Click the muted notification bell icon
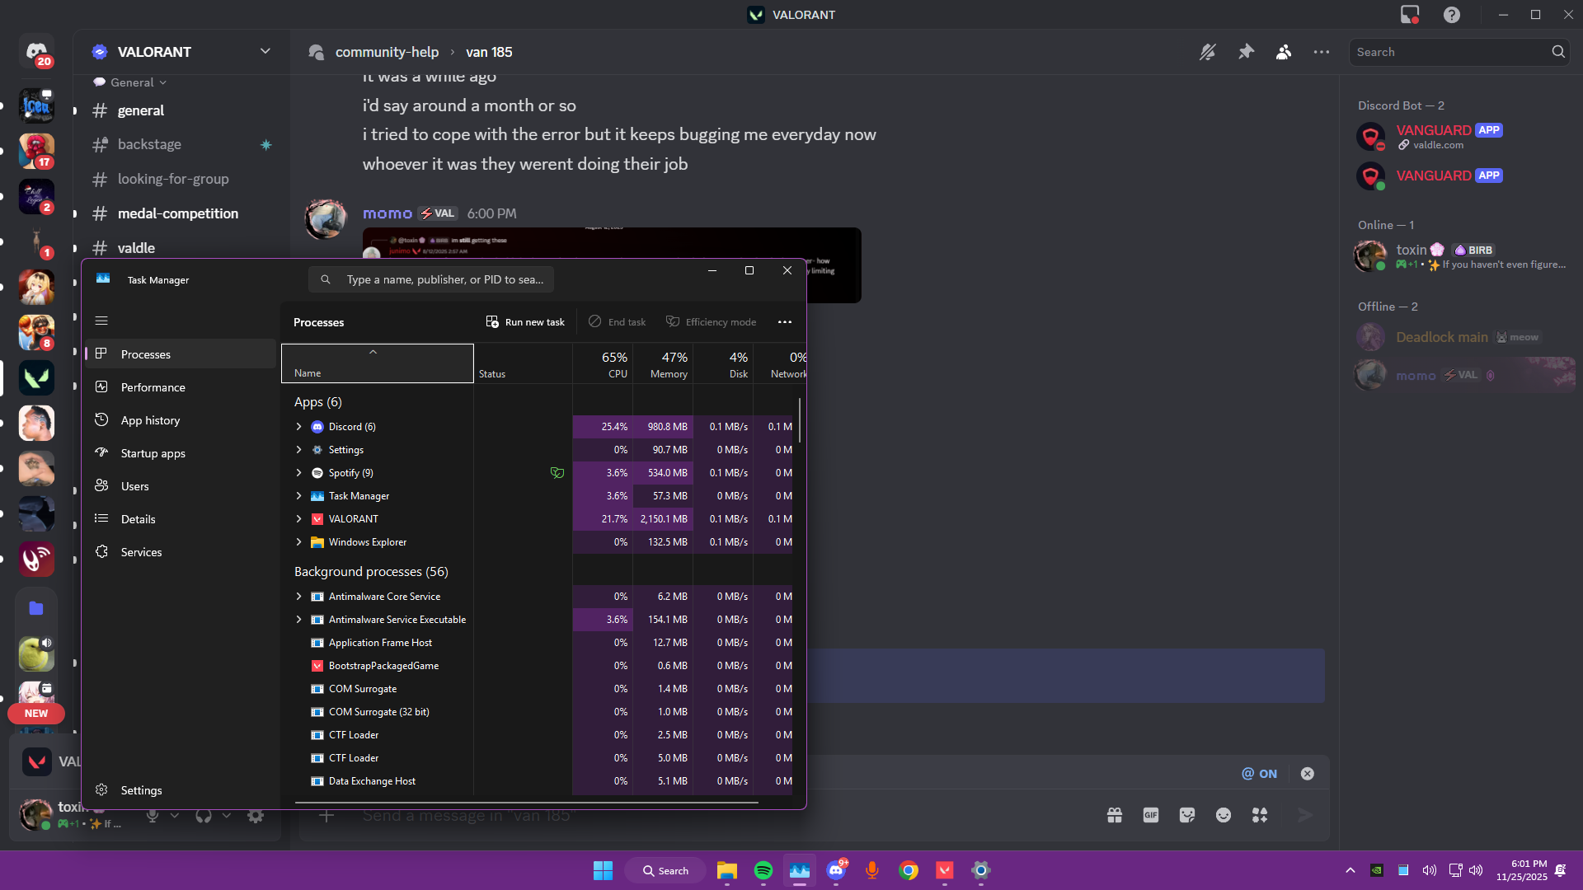 point(1207,52)
